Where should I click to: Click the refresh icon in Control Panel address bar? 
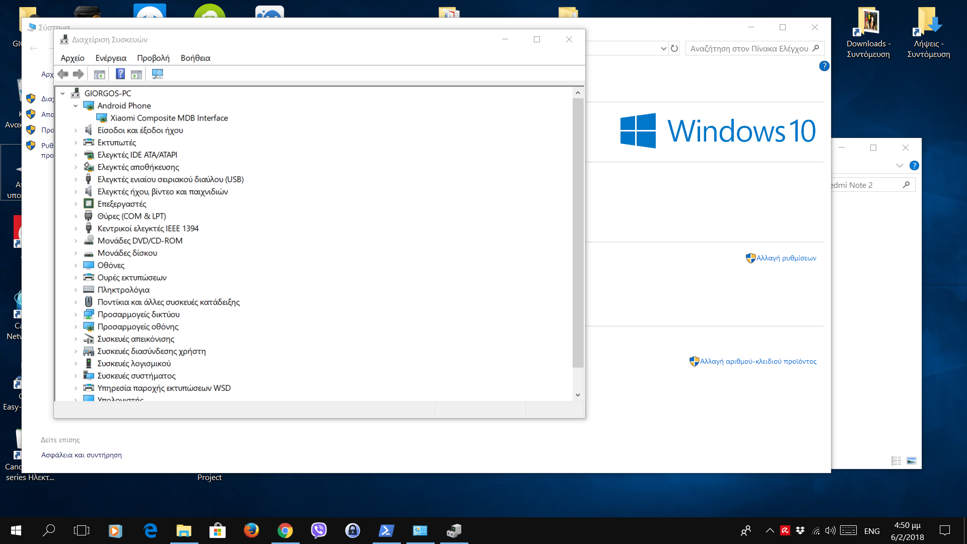coord(674,48)
